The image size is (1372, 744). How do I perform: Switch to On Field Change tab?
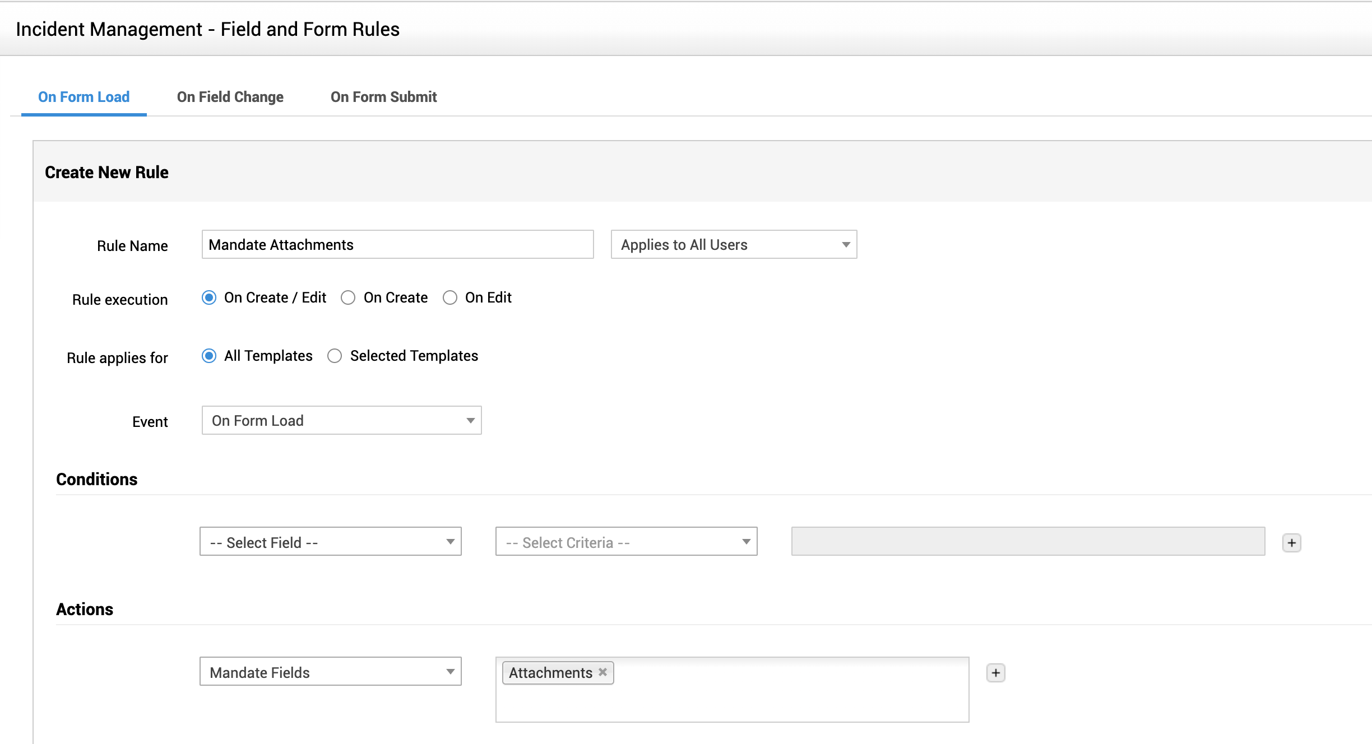pyautogui.click(x=230, y=97)
